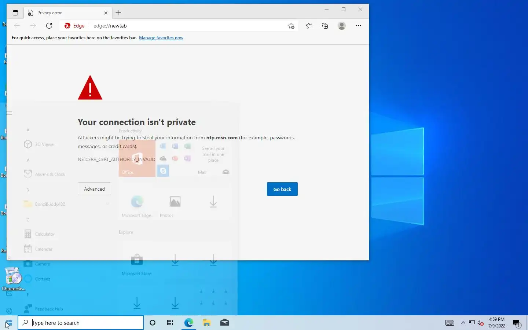Open the Collections icon
This screenshot has width=528, height=330.
tap(325, 26)
